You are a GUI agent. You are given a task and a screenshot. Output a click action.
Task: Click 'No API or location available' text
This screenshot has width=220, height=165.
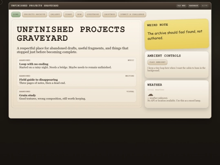[174, 101]
